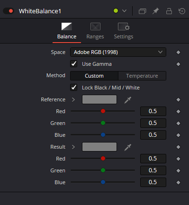Uncheck Lock Black / Mid / White
This screenshot has width=189, height=205.
pos(74,88)
